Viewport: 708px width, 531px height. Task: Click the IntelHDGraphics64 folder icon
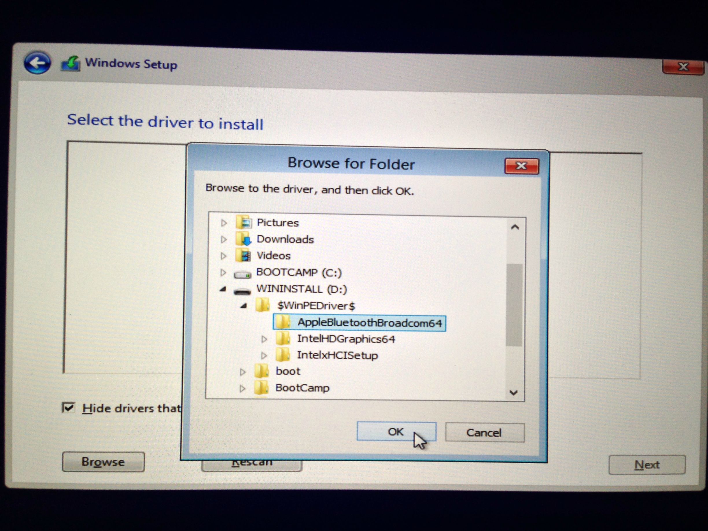coord(283,338)
